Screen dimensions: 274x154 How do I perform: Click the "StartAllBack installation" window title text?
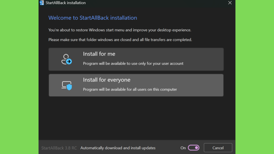(x=66, y=3)
